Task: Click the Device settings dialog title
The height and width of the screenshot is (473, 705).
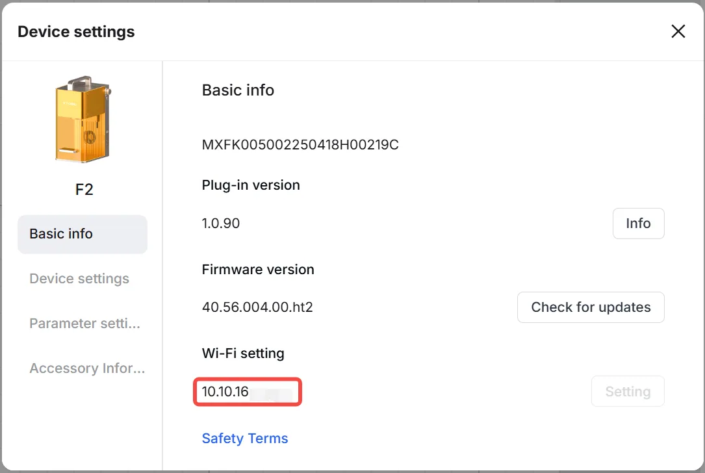Action: coord(76,32)
